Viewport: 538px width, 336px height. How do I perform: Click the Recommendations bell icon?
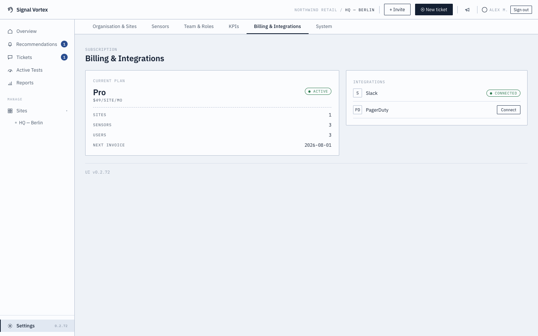click(10, 44)
